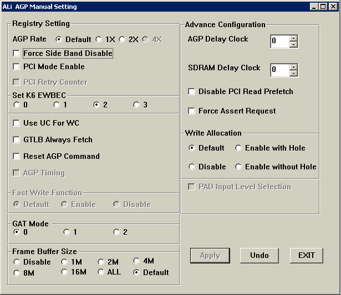341x295 pixels.
Task: Click SDRAM Delay Clock value field
Action: 280,70
